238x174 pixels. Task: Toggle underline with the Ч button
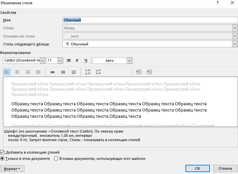click(86, 61)
